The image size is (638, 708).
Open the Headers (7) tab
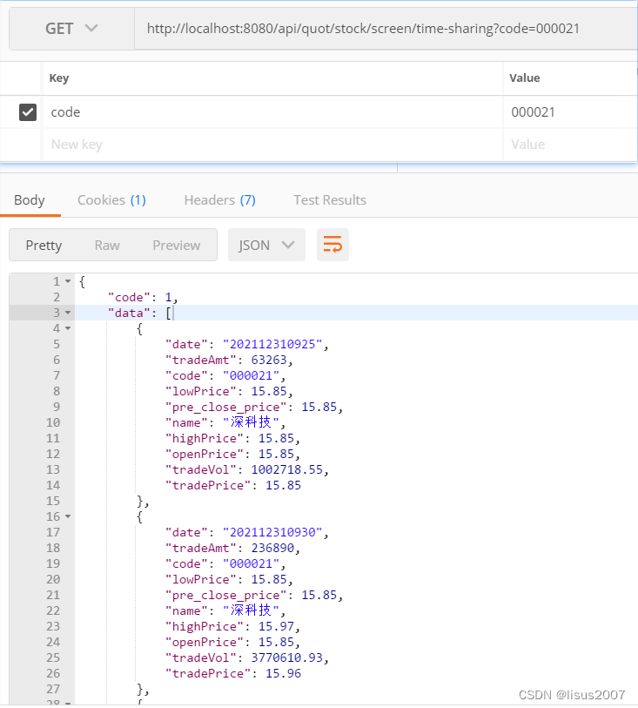[219, 200]
